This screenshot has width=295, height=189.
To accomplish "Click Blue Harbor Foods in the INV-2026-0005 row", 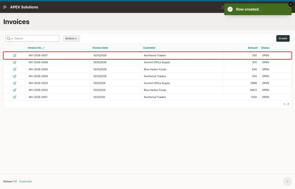I will pyautogui.click(x=155, y=70).
